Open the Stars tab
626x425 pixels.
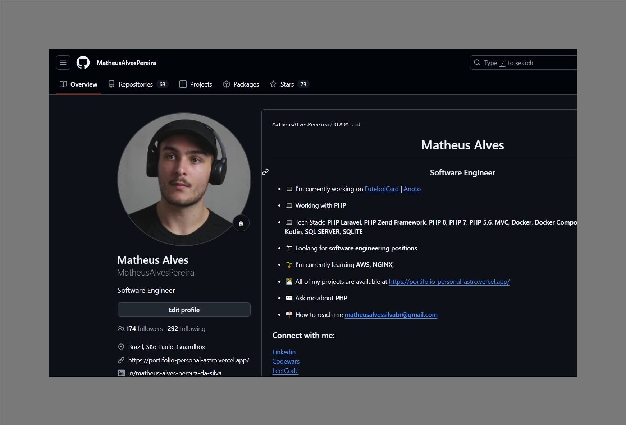coord(289,84)
